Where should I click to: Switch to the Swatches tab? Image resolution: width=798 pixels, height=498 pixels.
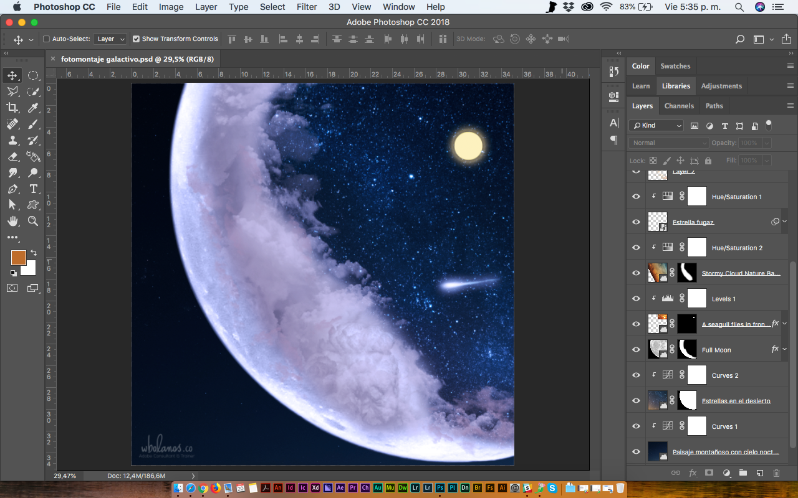675,66
